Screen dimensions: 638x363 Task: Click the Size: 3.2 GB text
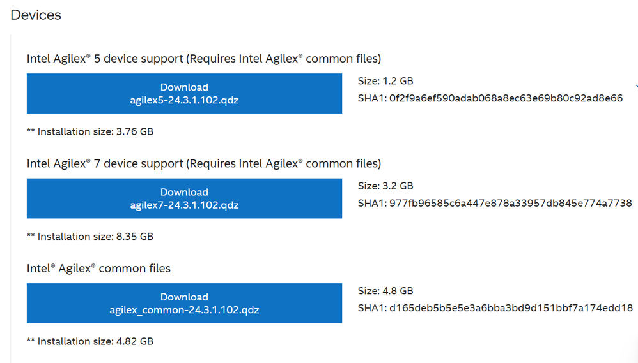(385, 186)
